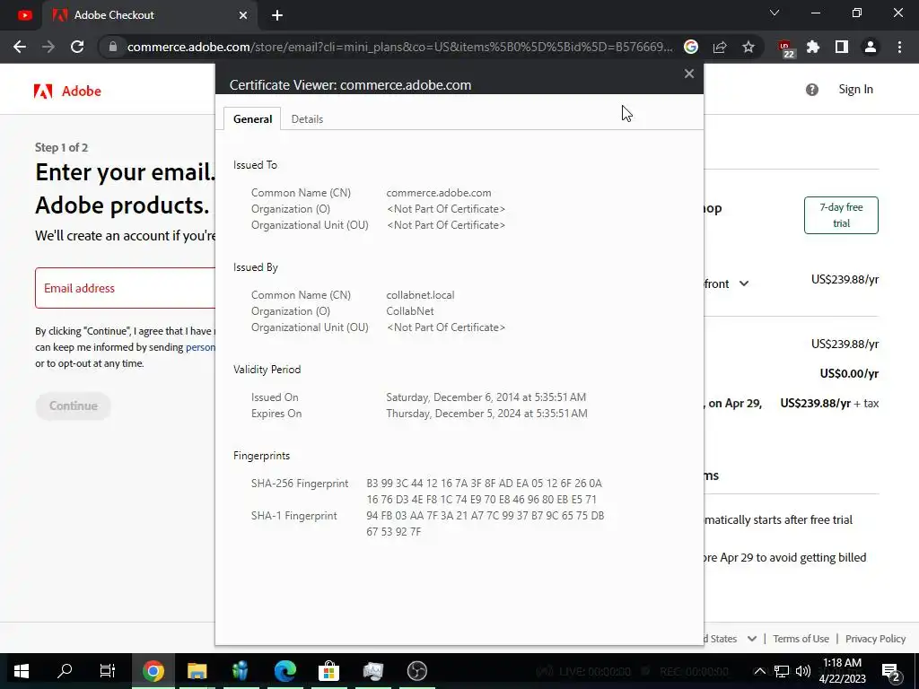This screenshot has height=689, width=919.
Task: Click the browser forward arrow
Action: pos(48,47)
